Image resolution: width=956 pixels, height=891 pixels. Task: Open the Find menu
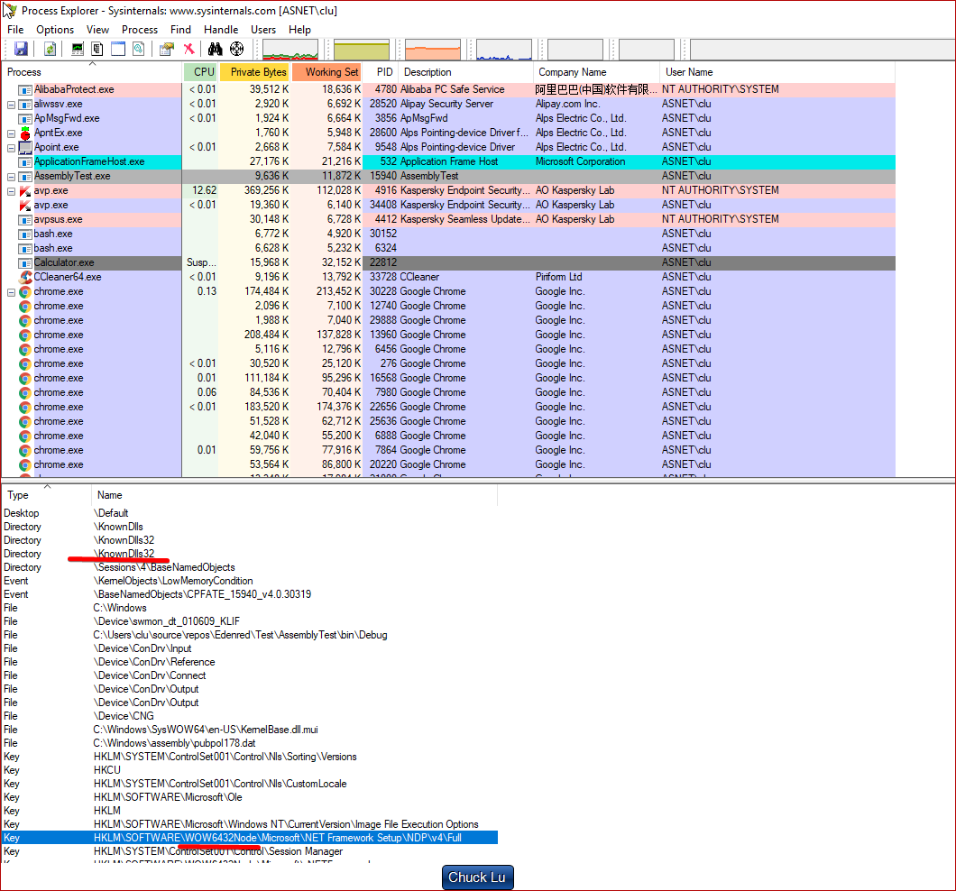point(180,29)
